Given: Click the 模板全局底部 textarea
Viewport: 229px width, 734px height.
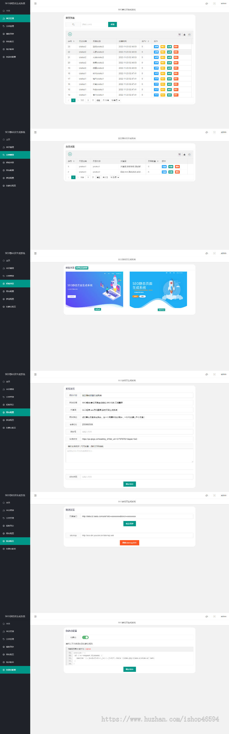Looking at the screenshot, I should [x=130, y=456].
